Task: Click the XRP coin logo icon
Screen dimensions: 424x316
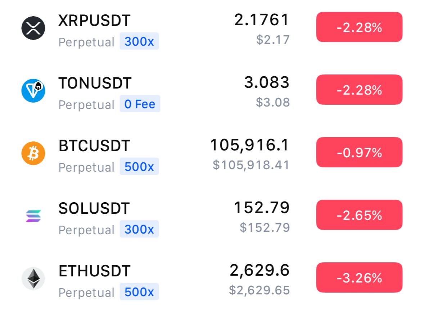Action: (33, 28)
